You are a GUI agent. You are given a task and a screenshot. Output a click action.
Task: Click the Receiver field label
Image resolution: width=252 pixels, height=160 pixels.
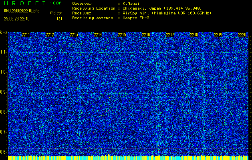(x=82, y=13)
